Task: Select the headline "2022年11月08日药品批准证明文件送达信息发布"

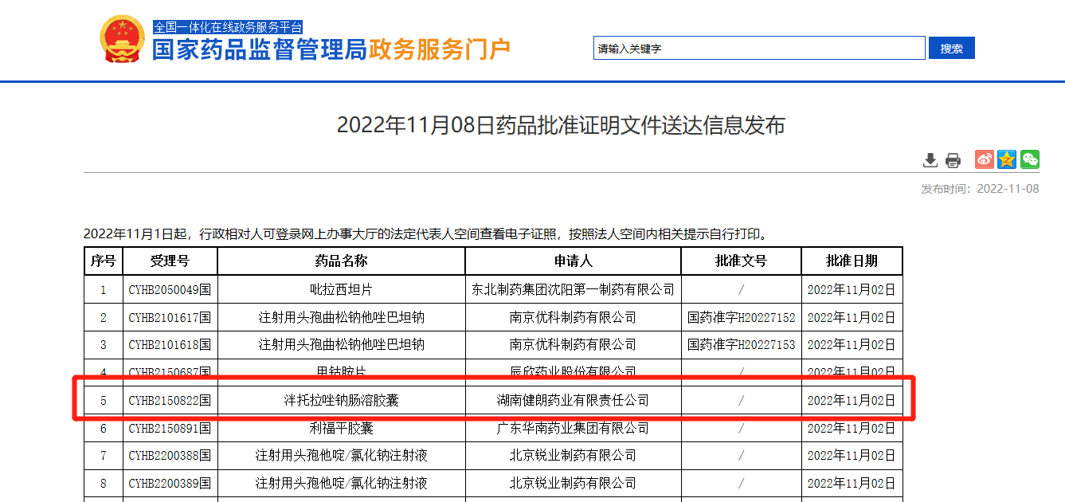Action: point(561,125)
